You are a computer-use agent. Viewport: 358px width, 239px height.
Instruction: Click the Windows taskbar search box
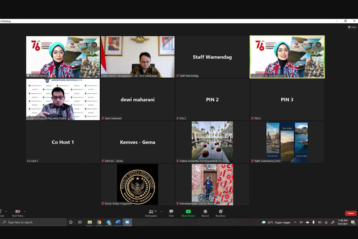(33, 222)
